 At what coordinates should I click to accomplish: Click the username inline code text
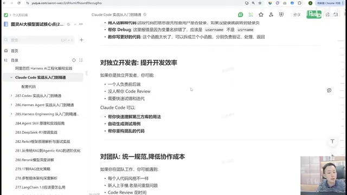[214, 30]
